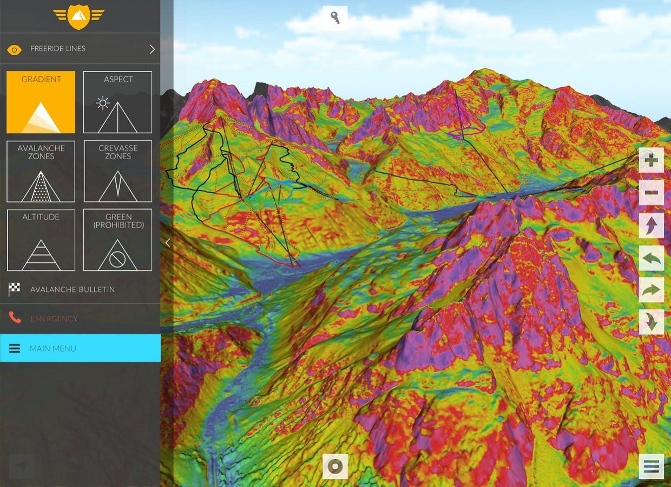Screen dimensions: 671x487
Task: Enable the Aspect overlay
Action: tap(117, 102)
